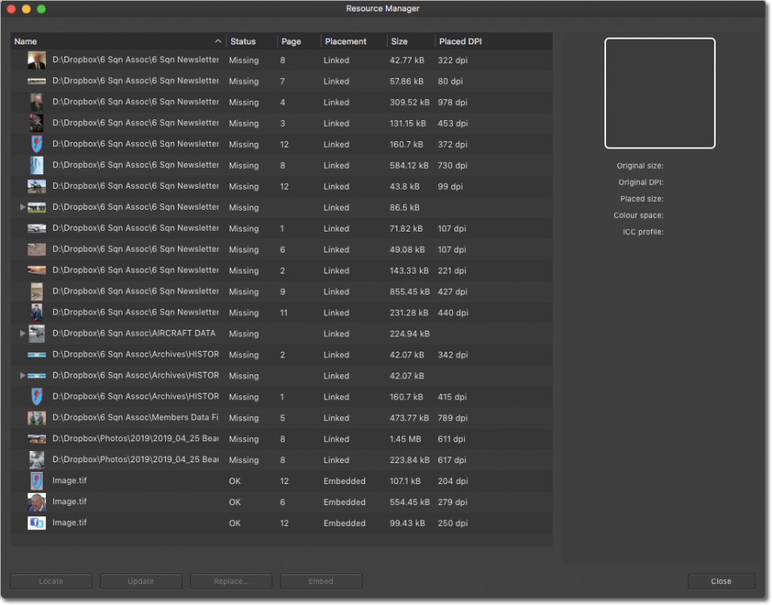Viewport: 772px width, 605px height.
Task: Click page number 11 cell
Action: (284, 313)
